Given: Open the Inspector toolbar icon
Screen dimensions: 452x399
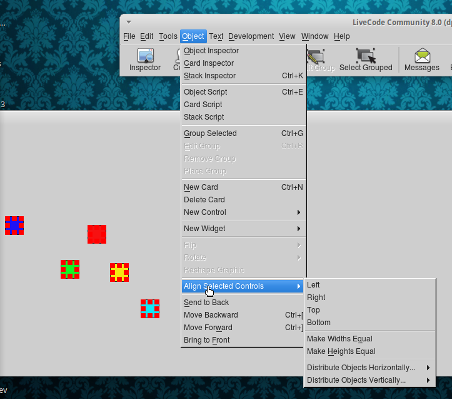Looking at the screenshot, I should point(145,60).
